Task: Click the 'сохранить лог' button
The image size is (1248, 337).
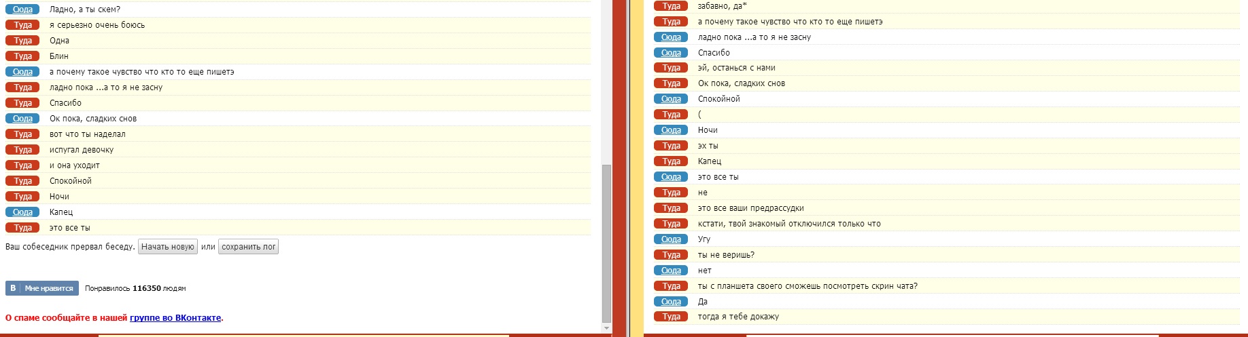Action: 248,247
